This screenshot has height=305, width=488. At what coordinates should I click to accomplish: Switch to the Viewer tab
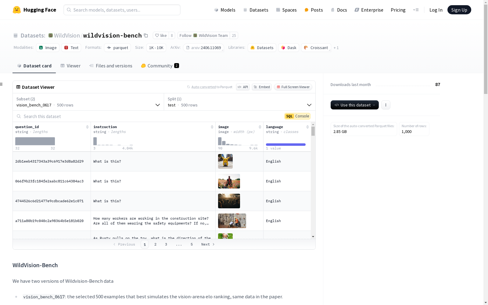pyautogui.click(x=70, y=66)
